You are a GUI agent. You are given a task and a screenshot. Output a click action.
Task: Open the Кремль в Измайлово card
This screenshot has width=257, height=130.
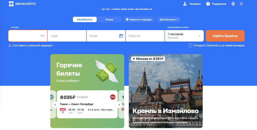[x=166, y=91]
